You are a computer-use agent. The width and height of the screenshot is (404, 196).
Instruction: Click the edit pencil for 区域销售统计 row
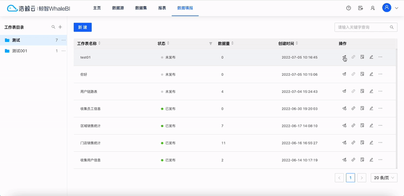tap(371, 125)
